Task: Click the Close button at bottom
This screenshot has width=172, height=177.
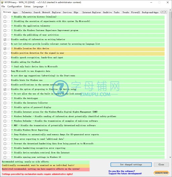Action: coord(161,165)
